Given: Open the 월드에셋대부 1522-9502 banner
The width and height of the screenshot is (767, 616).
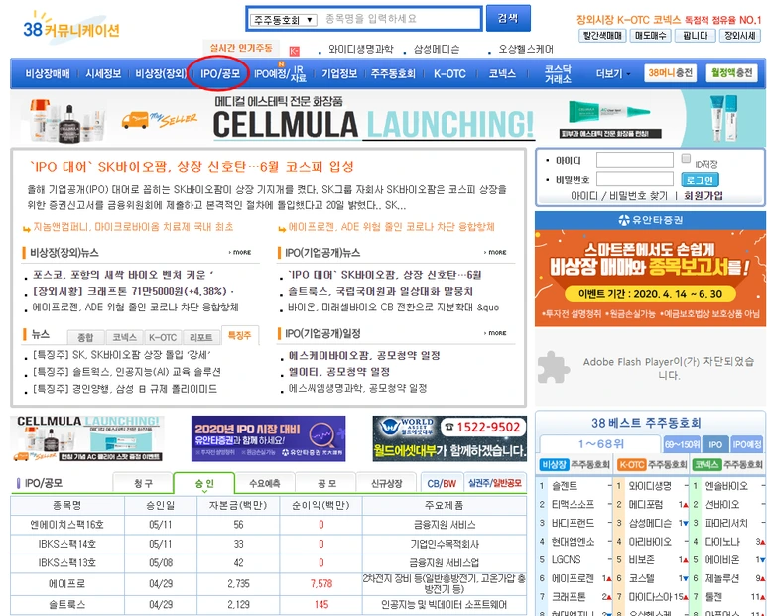Looking at the screenshot, I should (x=449, y=438).
